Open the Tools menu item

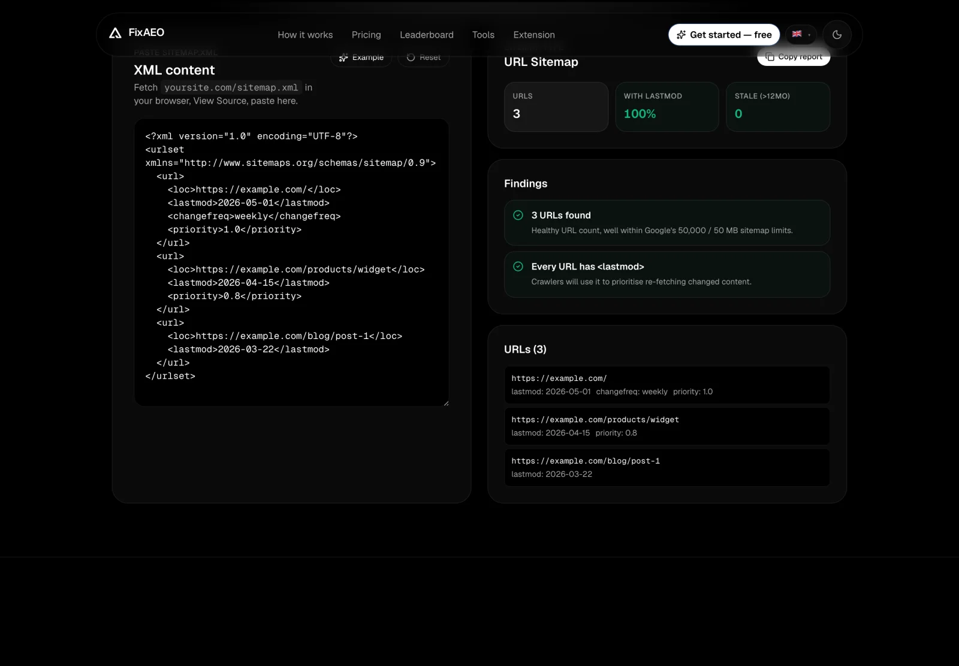coord(483,35)
